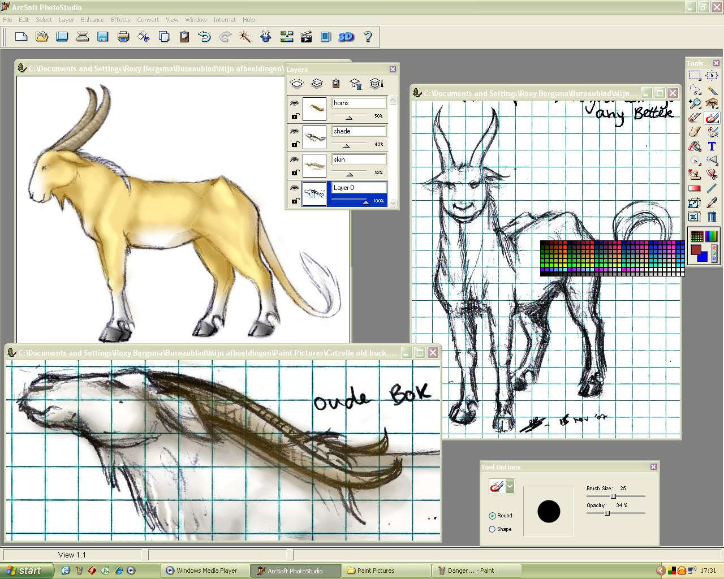Viewport: 724px width, 579px height.
Task: Select the Shape brush radio button
Action: point(492,529)
